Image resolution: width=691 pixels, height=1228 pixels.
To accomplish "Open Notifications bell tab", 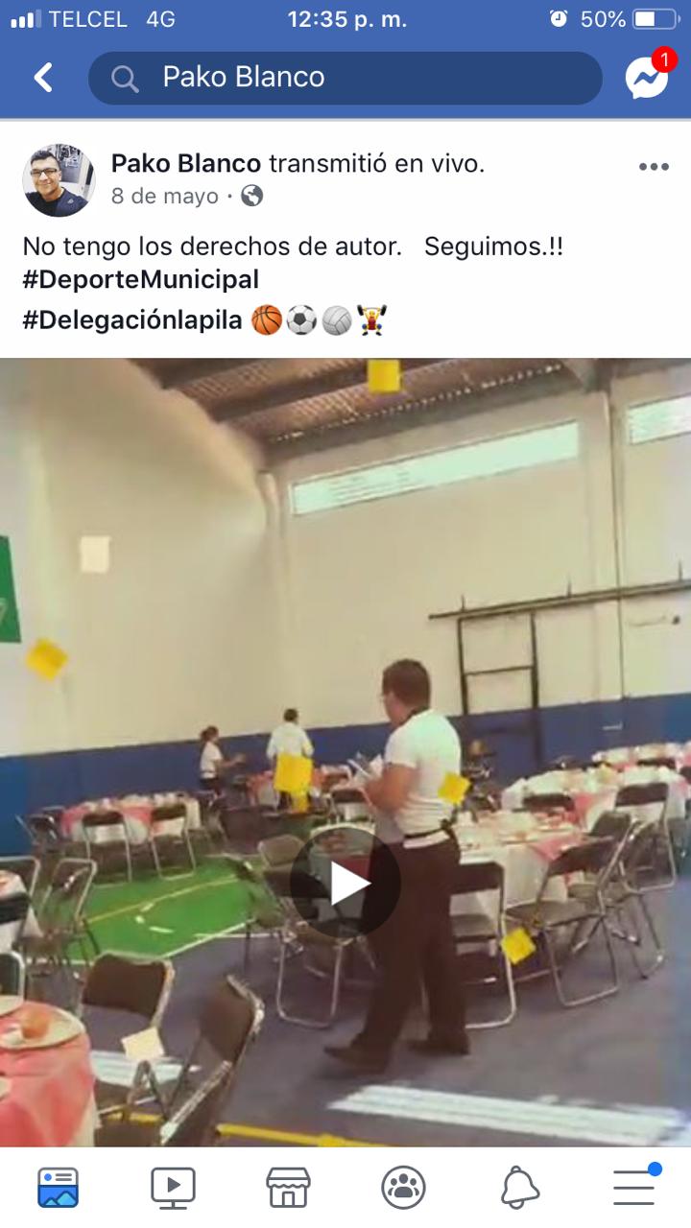I will tap(519, 1188).
